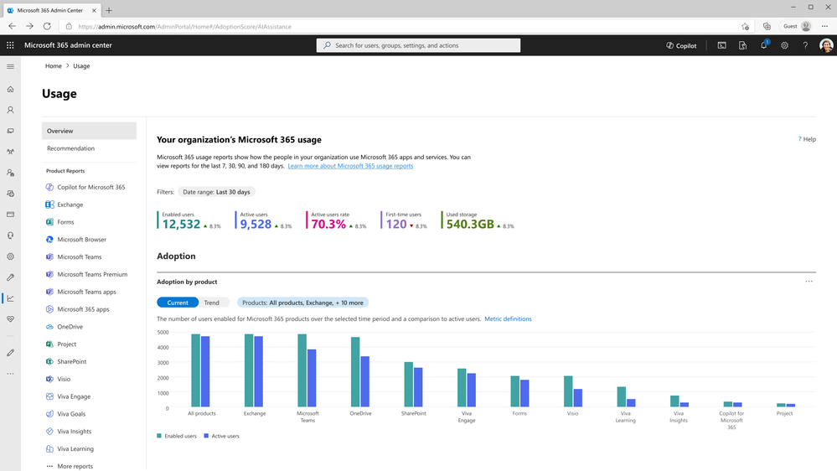
Task: Toggle Active users legend entry
Action: [x=221, y=437]
